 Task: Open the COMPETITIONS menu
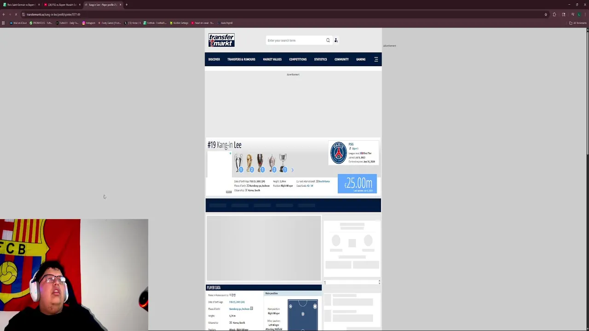click(298, 59)
